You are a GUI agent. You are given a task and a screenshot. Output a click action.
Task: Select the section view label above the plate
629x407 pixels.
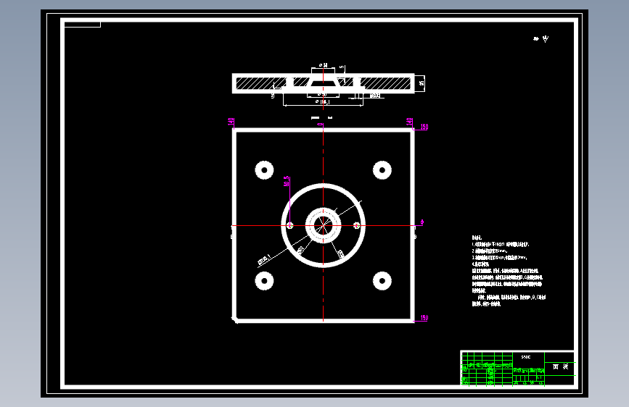(x=322, y=118)
